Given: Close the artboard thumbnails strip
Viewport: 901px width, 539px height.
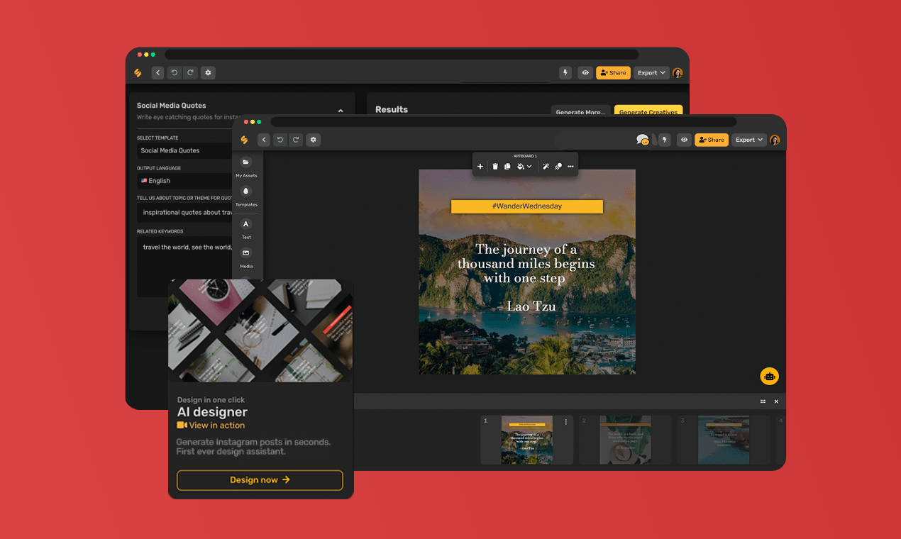Looking at the screenshot, I should [x=776, y=401].
